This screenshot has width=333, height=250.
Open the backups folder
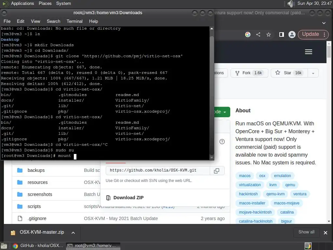[36, 170]
